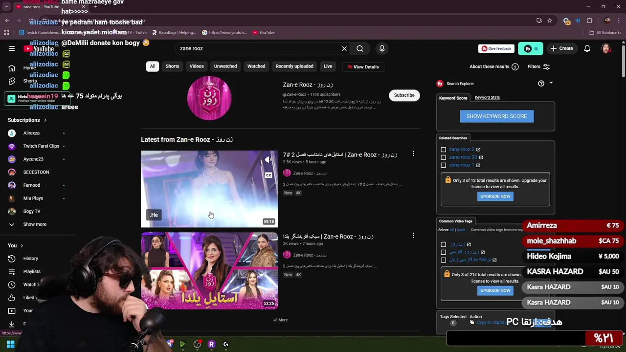Screen dimensions: 626x352
Task: Open green play-arrow app in taskbar
Action: pos(182,344)
